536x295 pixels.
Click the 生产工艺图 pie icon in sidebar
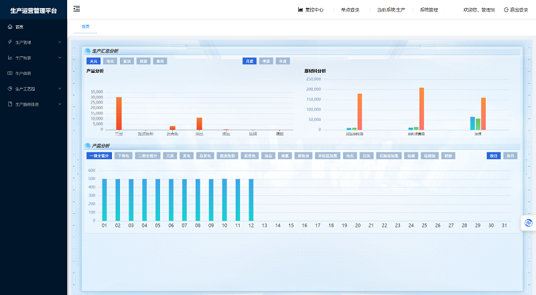click(10, 89)
